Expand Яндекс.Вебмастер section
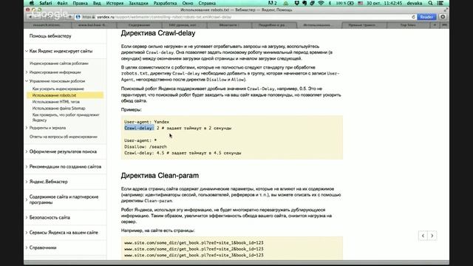 click(x=27, y=182)
